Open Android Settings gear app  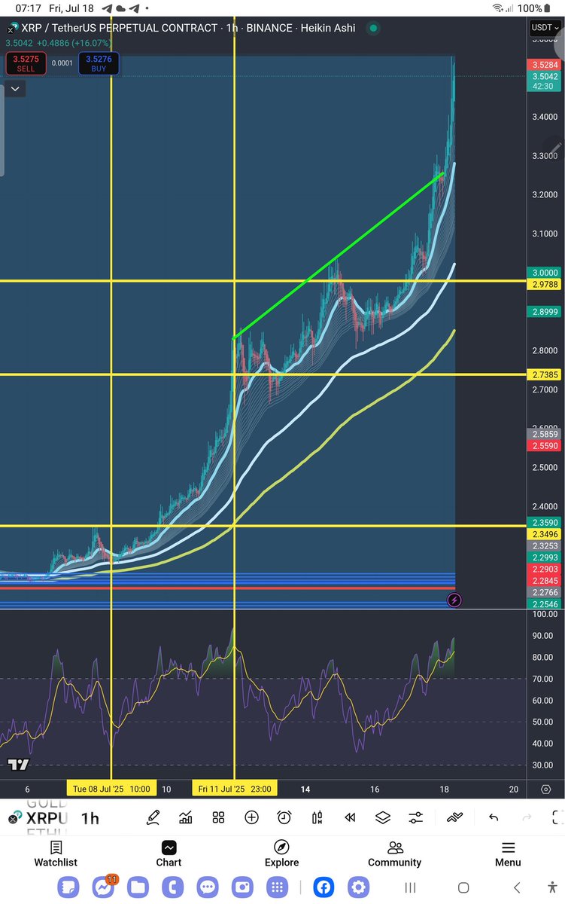tap(359, 887)
